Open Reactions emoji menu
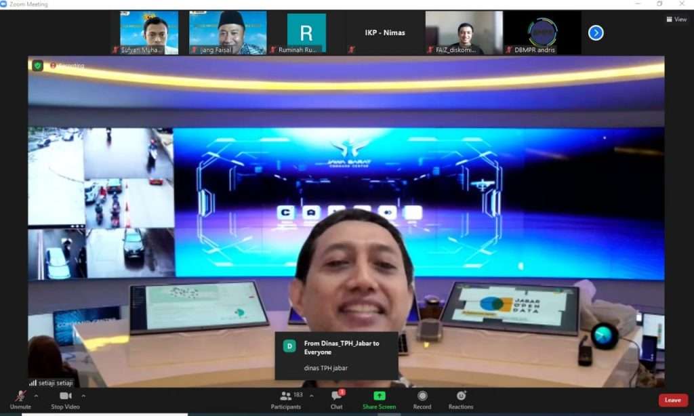 pos(461,398)
